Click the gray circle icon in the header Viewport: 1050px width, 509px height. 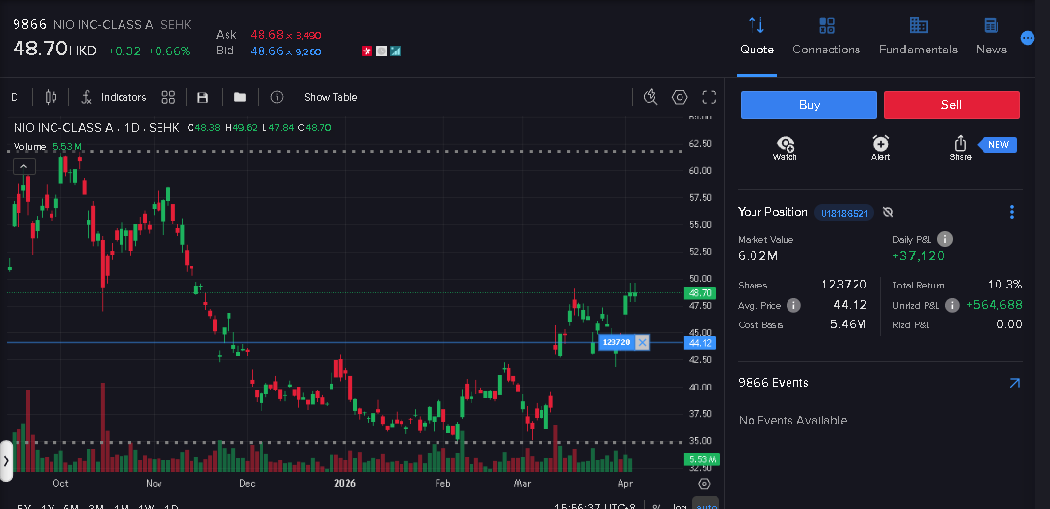(381, 51)
